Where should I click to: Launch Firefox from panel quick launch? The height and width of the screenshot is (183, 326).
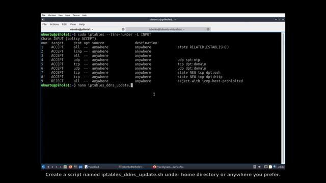point(70,167)
